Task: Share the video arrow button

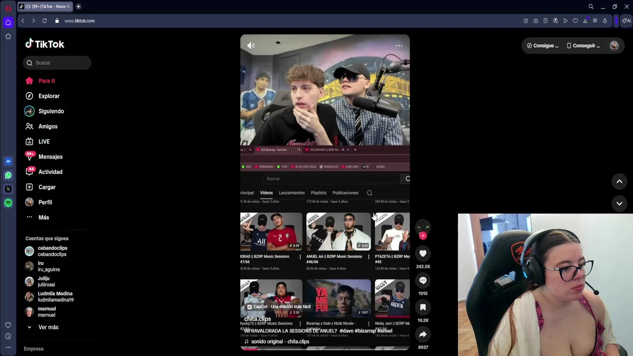Action: tap(423, 334)
